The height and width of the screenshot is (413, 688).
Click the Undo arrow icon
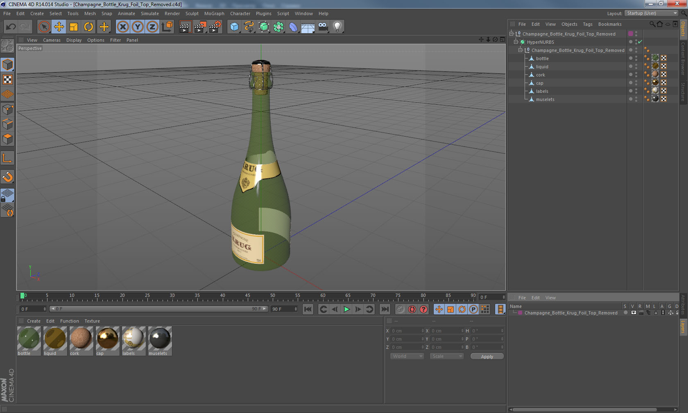point(11,27)
